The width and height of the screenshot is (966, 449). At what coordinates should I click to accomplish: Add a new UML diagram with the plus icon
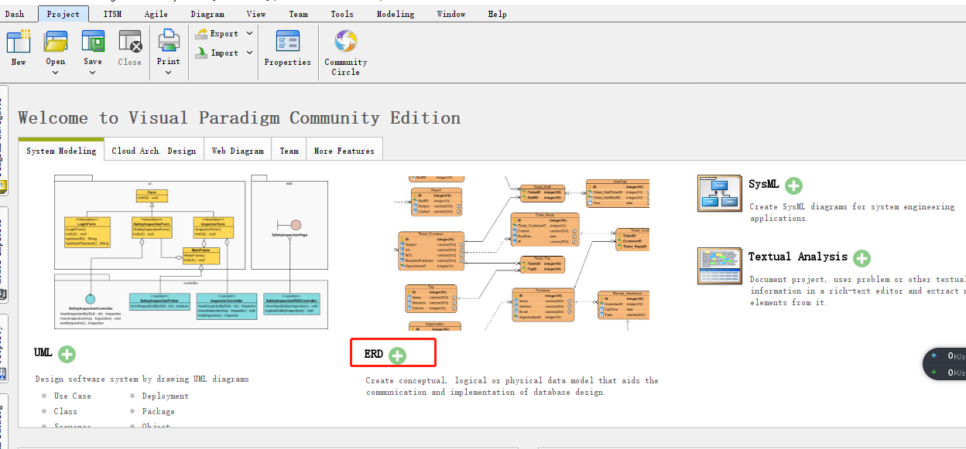[x=67, y=355]
